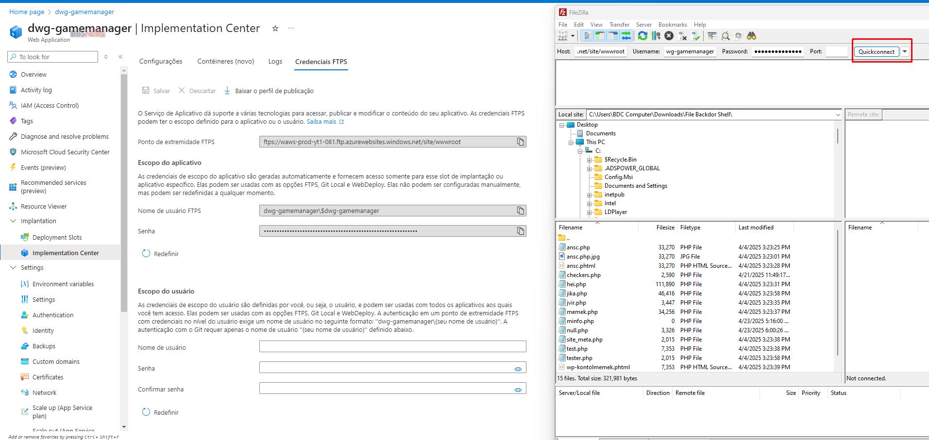Show the user scope Senha password
This screenshot has width=929, height=440.
518,369
